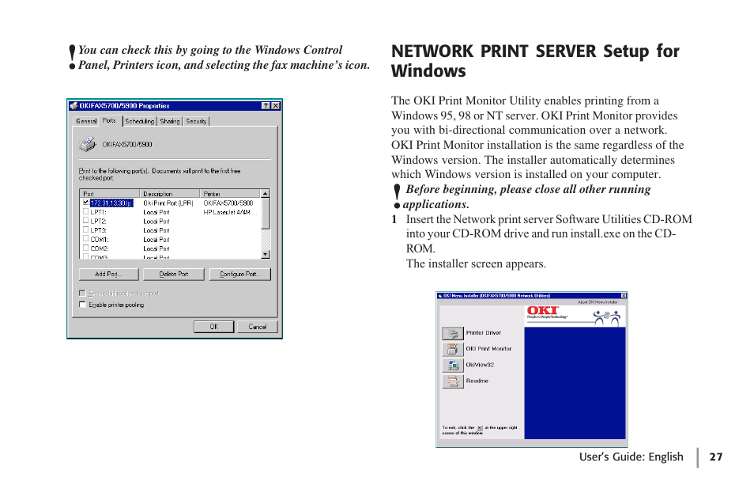Screen dimensions: 754x489
Task: Click the Description column header
Action: [x=170, y=194]
